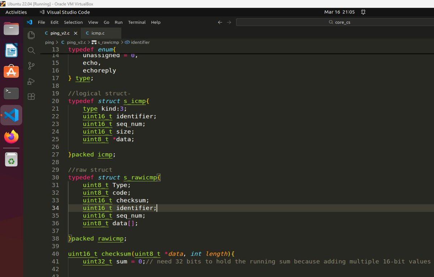Go forward with the right arrow
434x277 pixels.
[x=229, y=22]
